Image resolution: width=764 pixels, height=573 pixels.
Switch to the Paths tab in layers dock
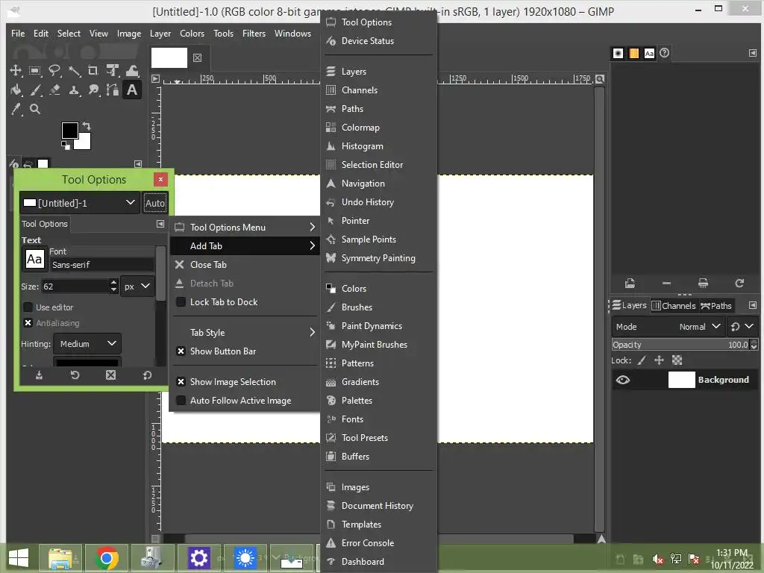(716, 305)
